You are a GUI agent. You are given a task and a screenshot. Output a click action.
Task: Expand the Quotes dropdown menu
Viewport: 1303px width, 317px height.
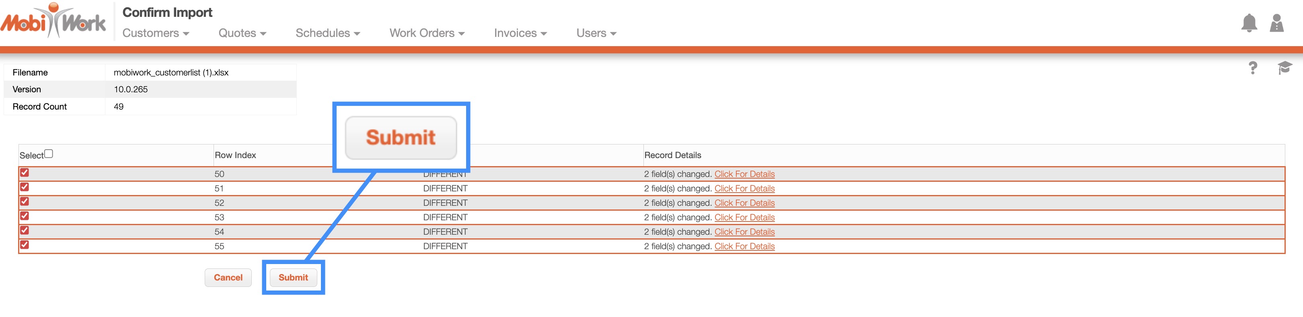click(x=242, y=33)
